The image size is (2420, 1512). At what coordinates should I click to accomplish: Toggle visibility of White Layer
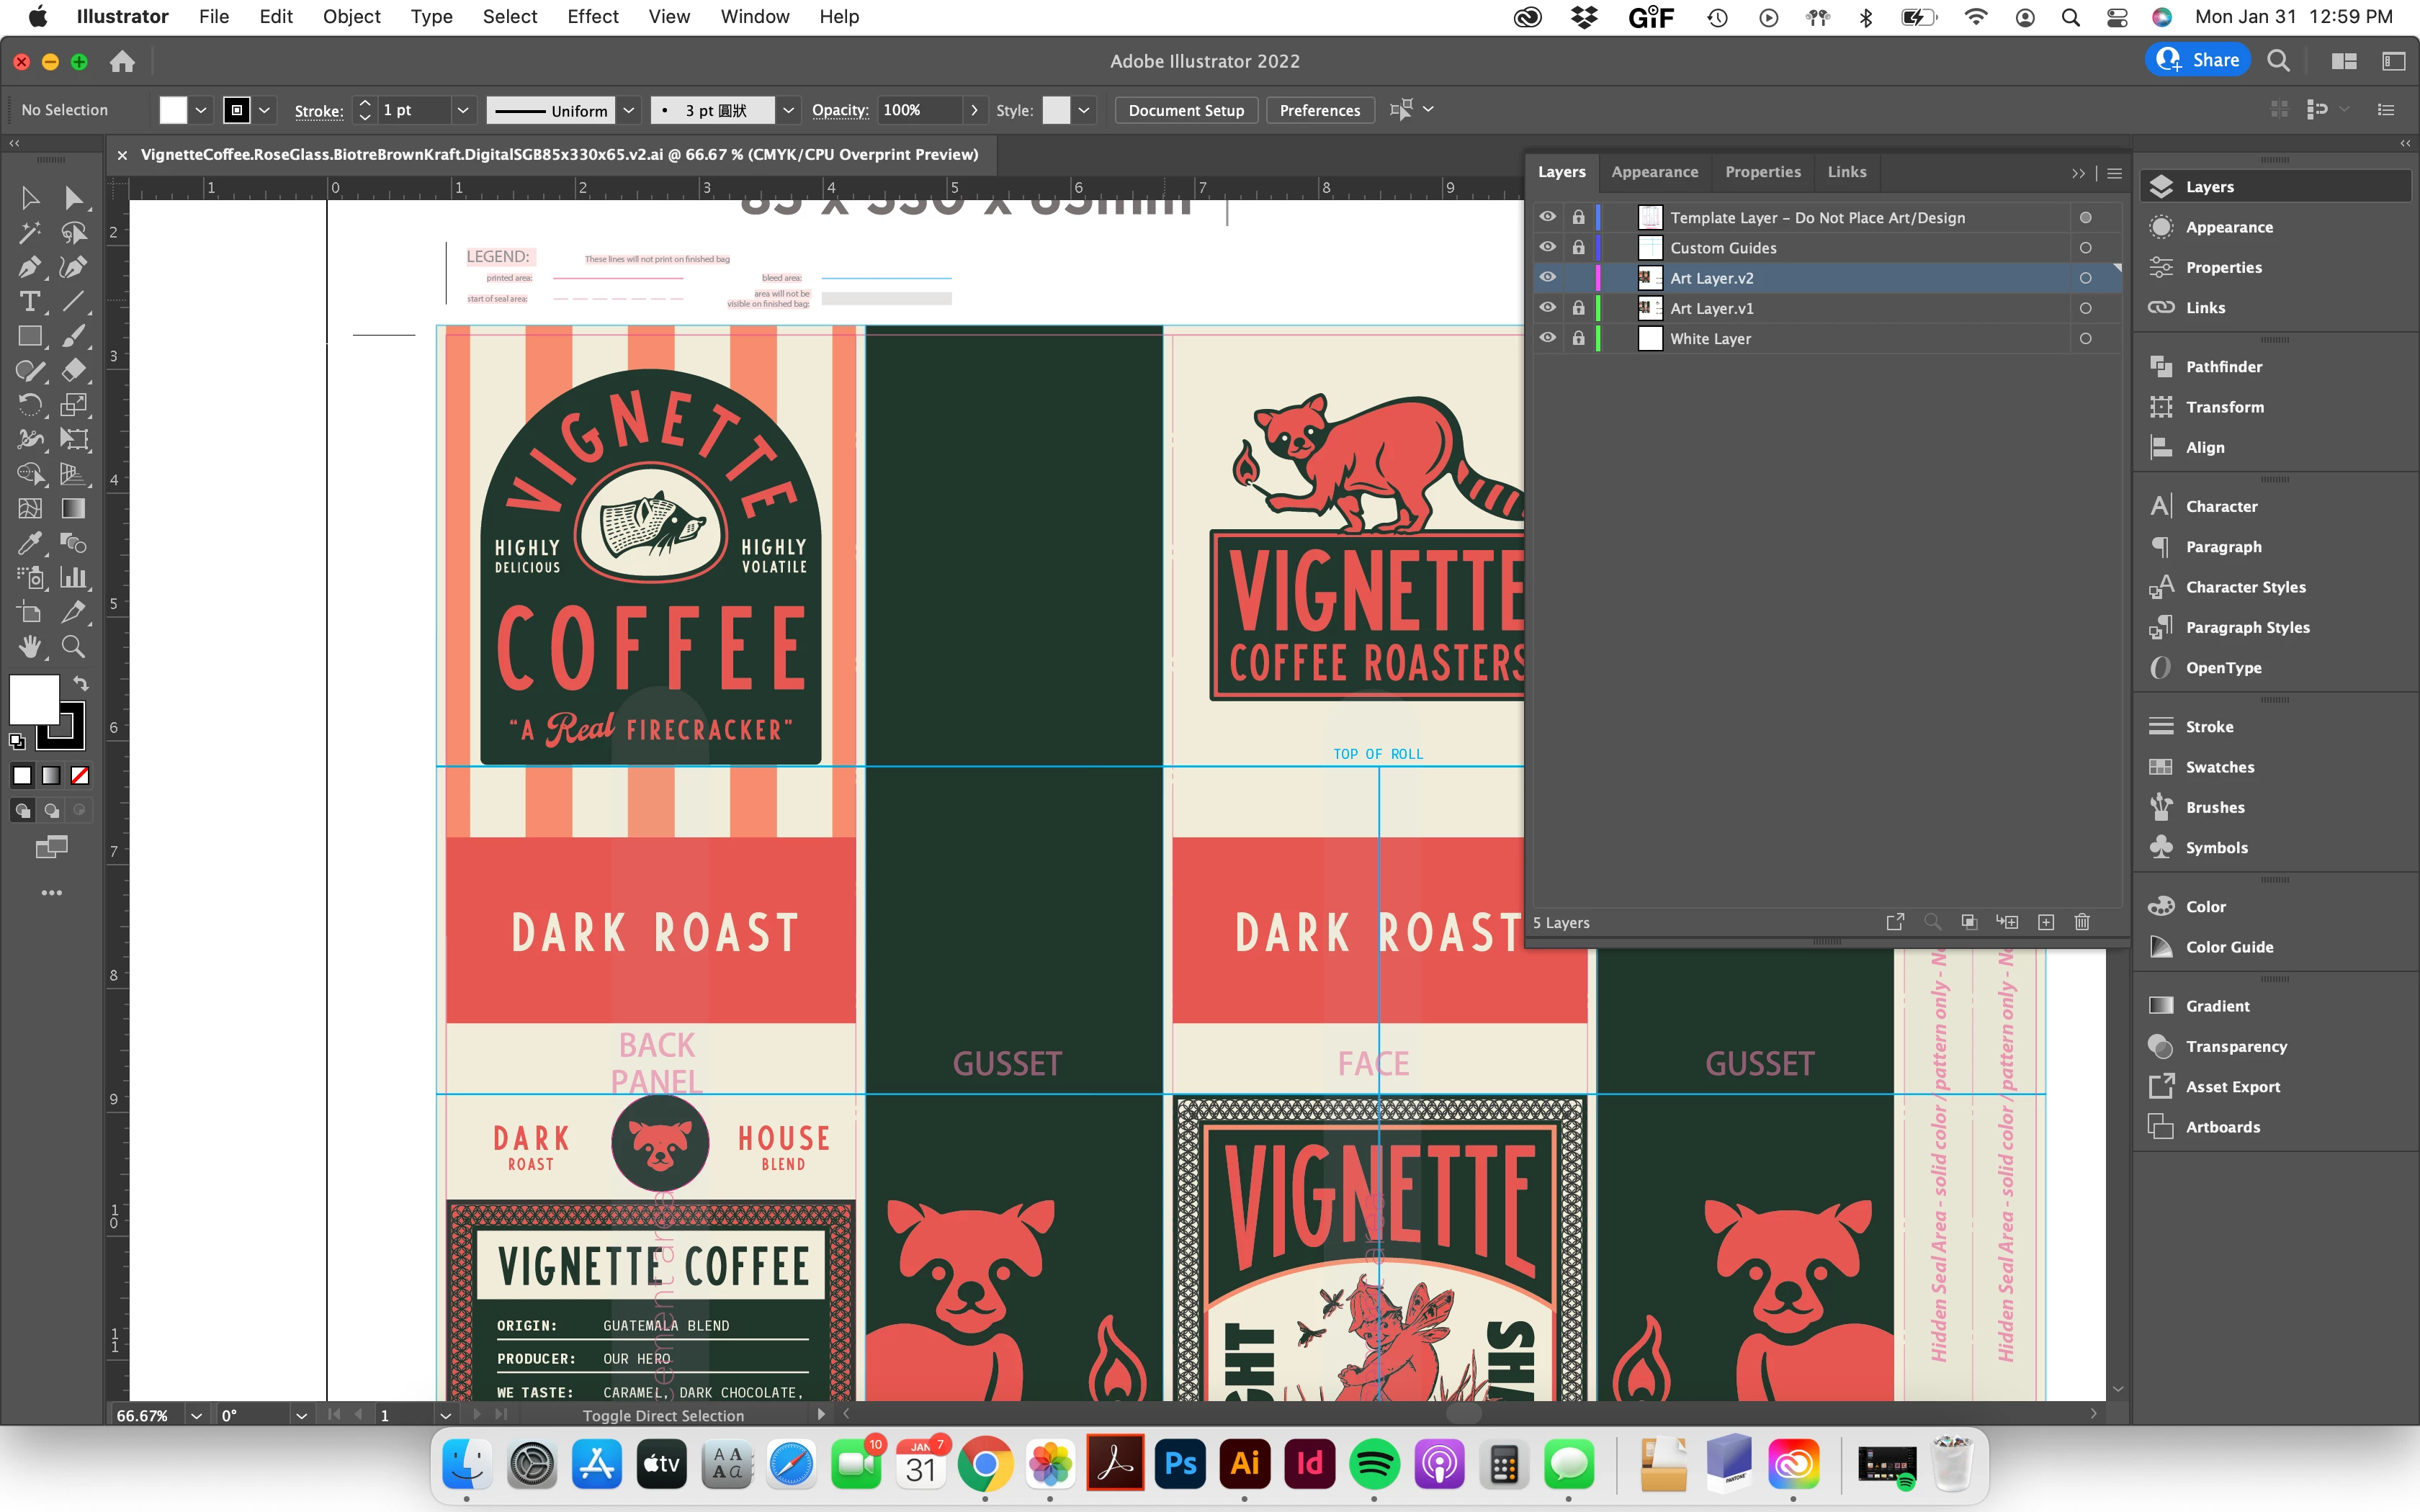(x=1547, y=338)
